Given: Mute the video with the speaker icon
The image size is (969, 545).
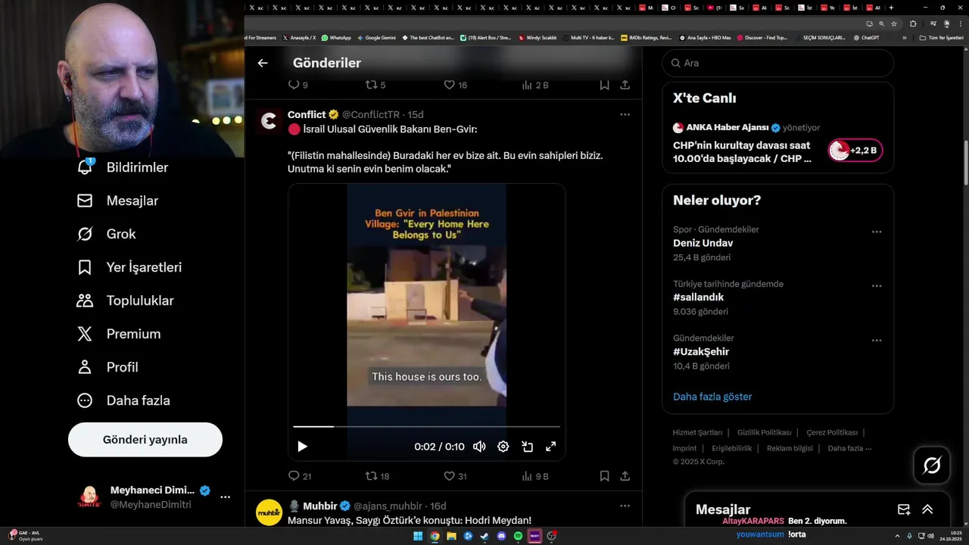Looking at the screenshot, I should tap(479, 447).
